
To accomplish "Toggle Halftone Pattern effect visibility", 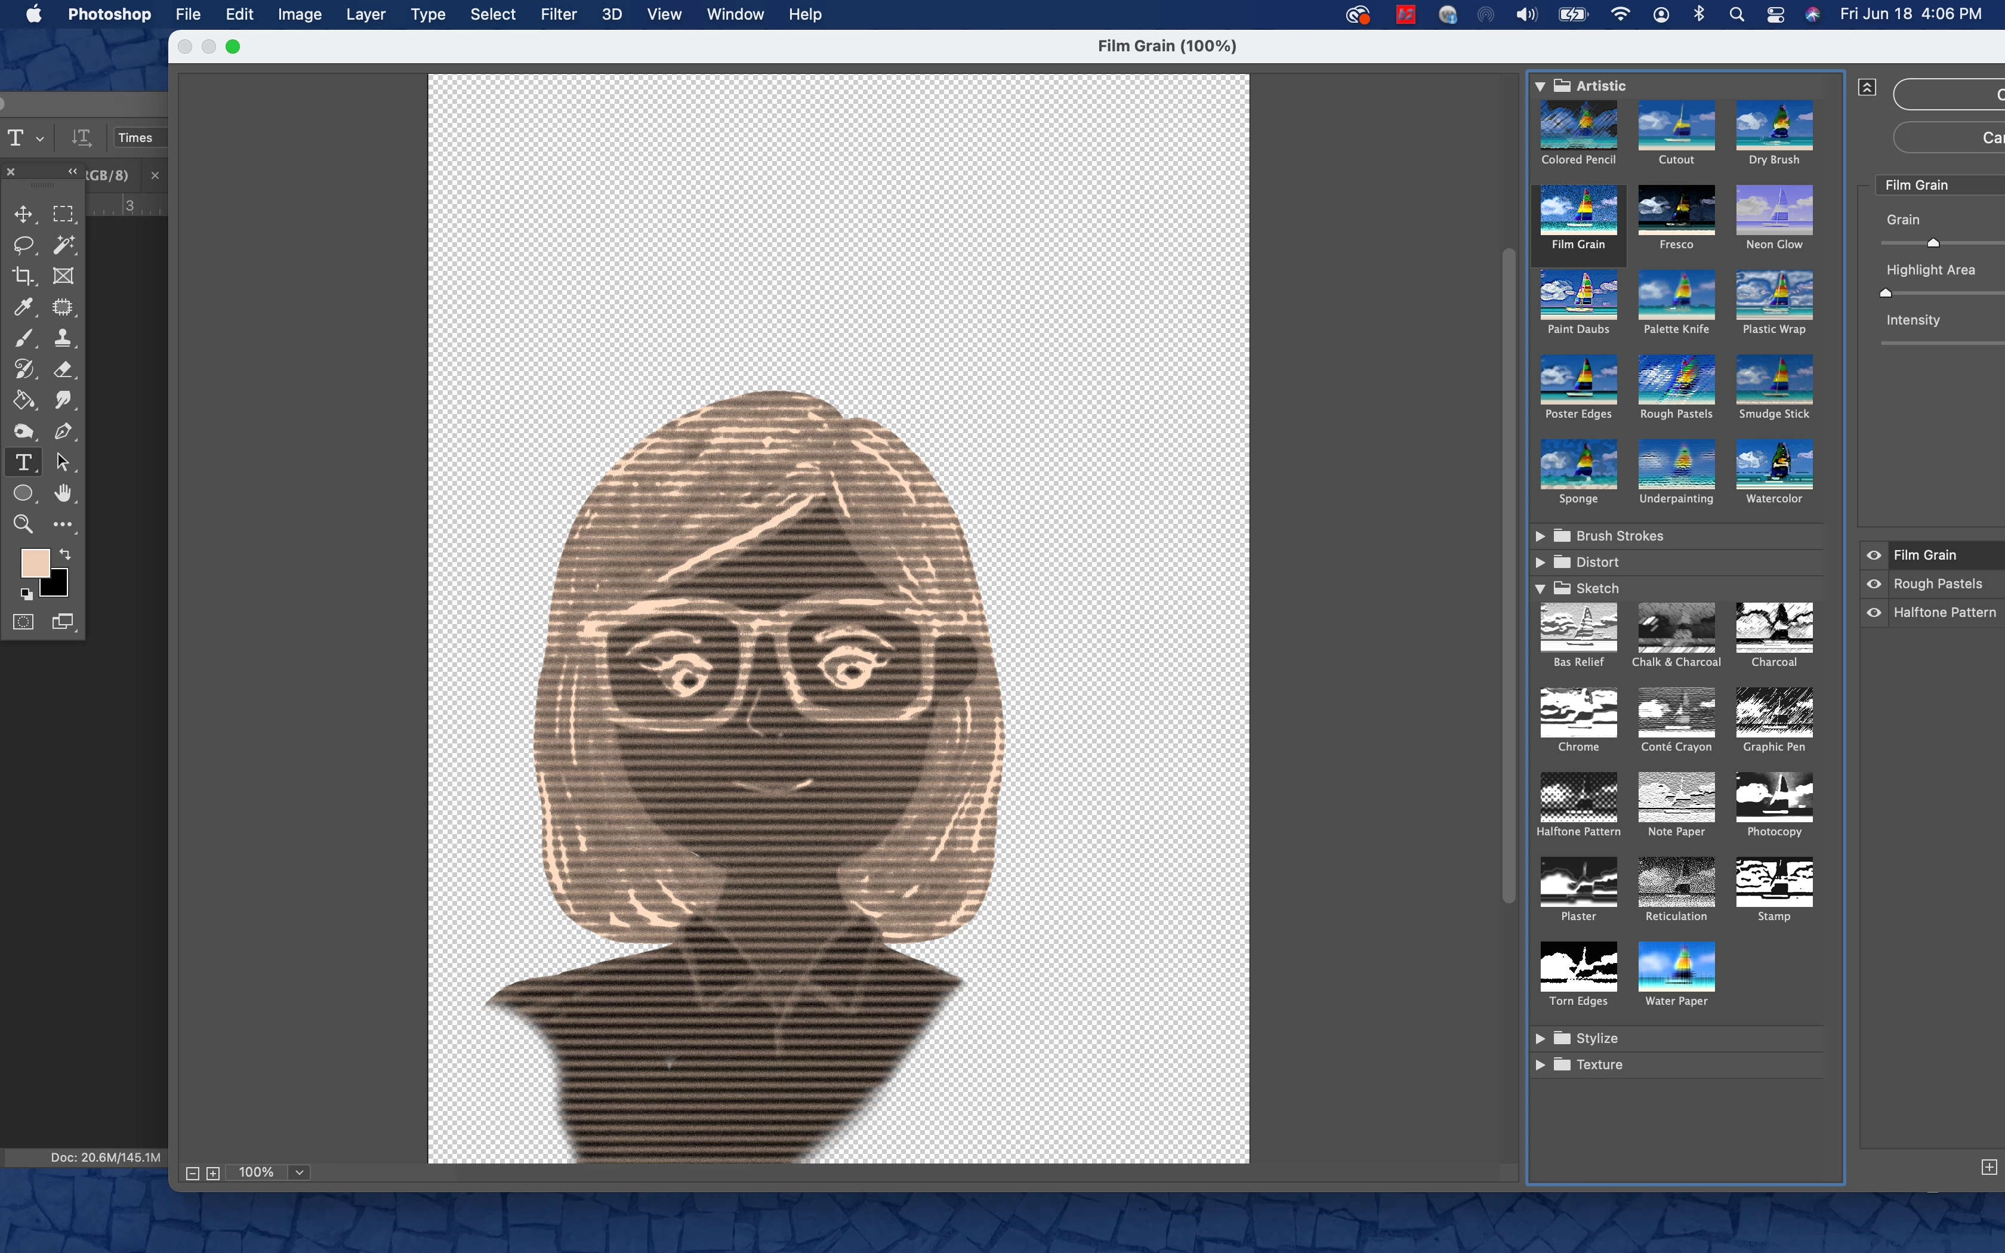I will [x=1874, y=613].
